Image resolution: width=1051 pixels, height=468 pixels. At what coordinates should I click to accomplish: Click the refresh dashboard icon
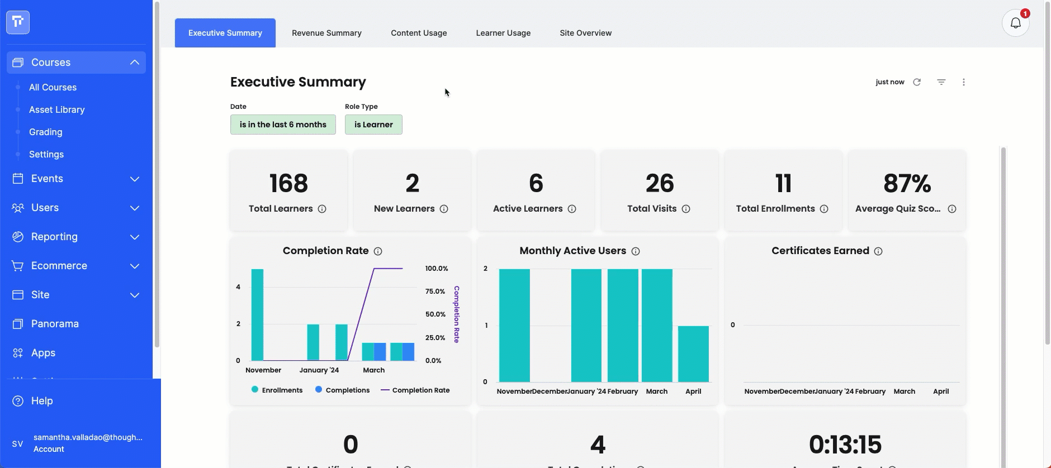click(x=917, y=82)
